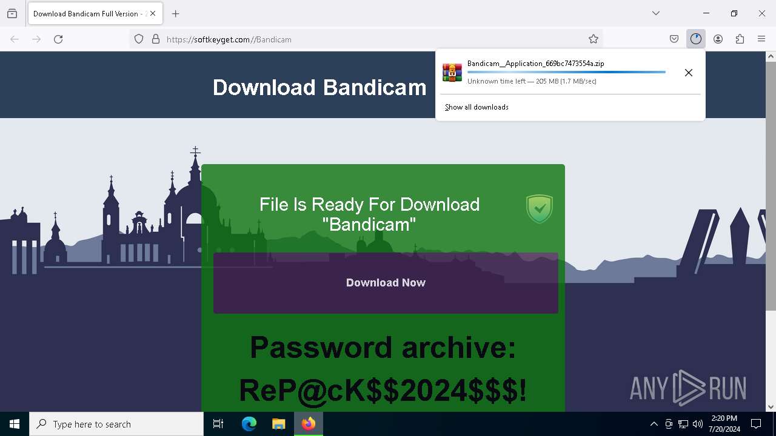Image resolution: width=776 pixels, height=436 pixels.
Task: Click Show all downloads
Action: tap(477, 107)
